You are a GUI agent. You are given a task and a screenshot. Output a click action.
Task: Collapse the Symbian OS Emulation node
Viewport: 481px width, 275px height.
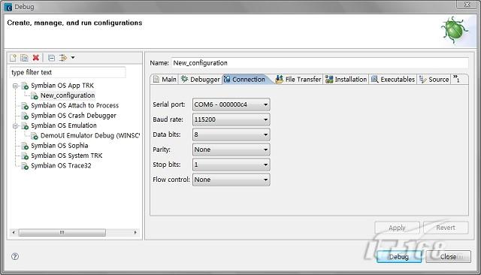tap(15, 125)
